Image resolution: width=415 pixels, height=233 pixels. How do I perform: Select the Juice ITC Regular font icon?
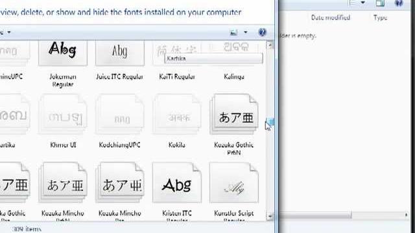(120, 53)
